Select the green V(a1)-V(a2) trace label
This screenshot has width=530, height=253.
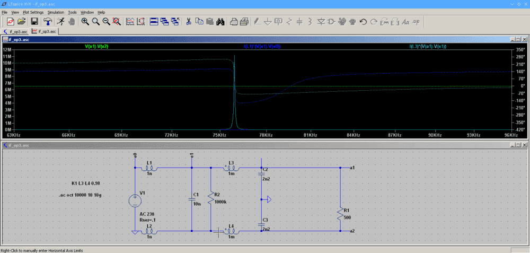pos(96,47)
